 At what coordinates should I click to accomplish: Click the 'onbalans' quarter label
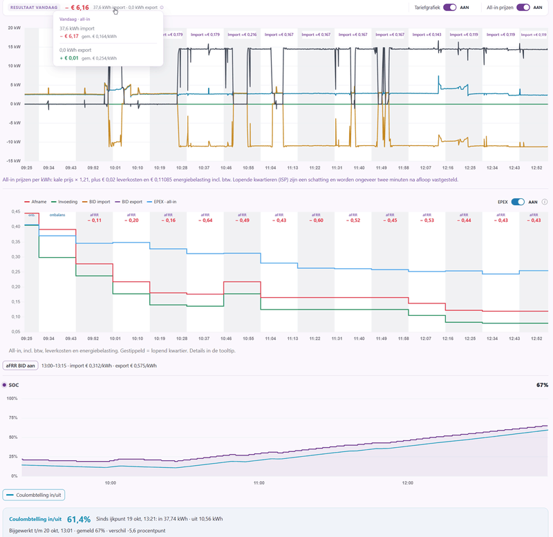(57, 215)
